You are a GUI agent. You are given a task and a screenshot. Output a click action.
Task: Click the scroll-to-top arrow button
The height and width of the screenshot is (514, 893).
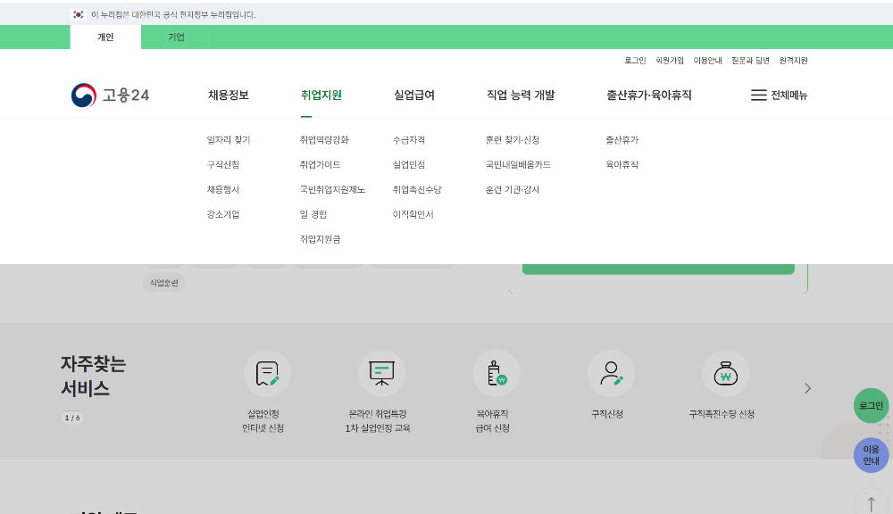871,502
